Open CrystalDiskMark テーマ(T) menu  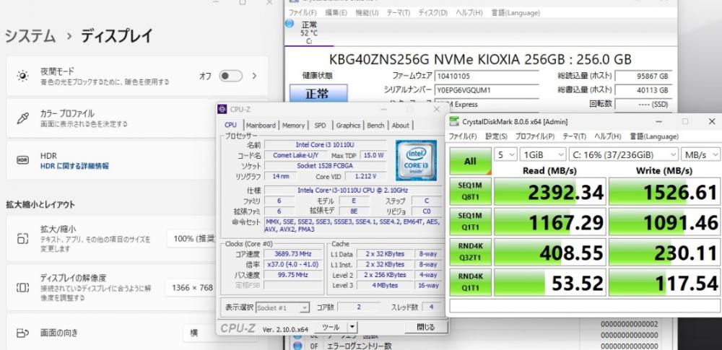pos(574,136)
